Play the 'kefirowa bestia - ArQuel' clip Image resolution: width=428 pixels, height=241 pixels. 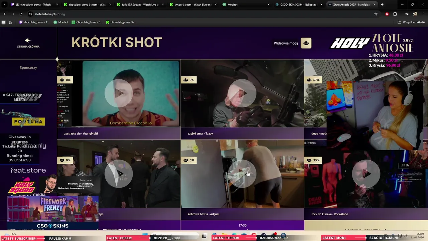click(x=242, y=174)
